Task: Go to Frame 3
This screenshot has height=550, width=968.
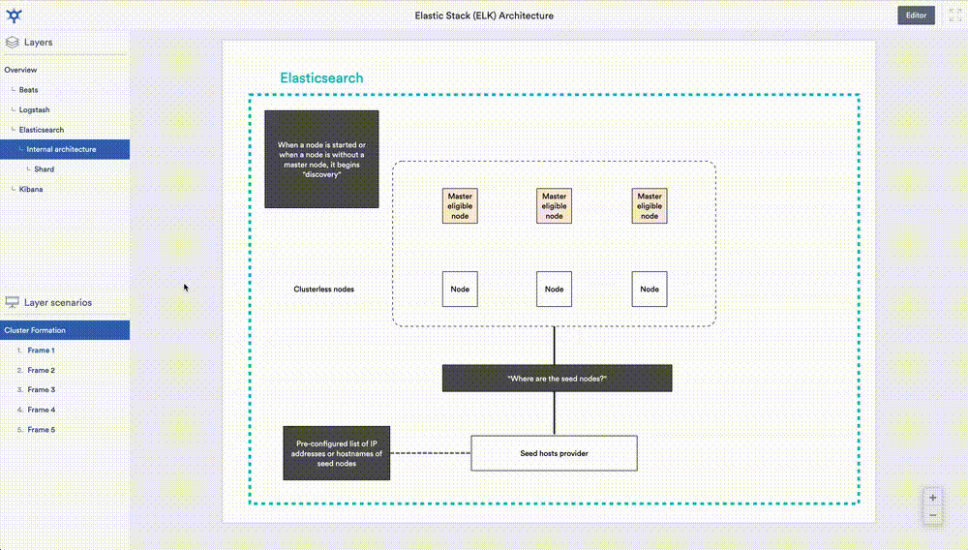Action: coord(41,389)
